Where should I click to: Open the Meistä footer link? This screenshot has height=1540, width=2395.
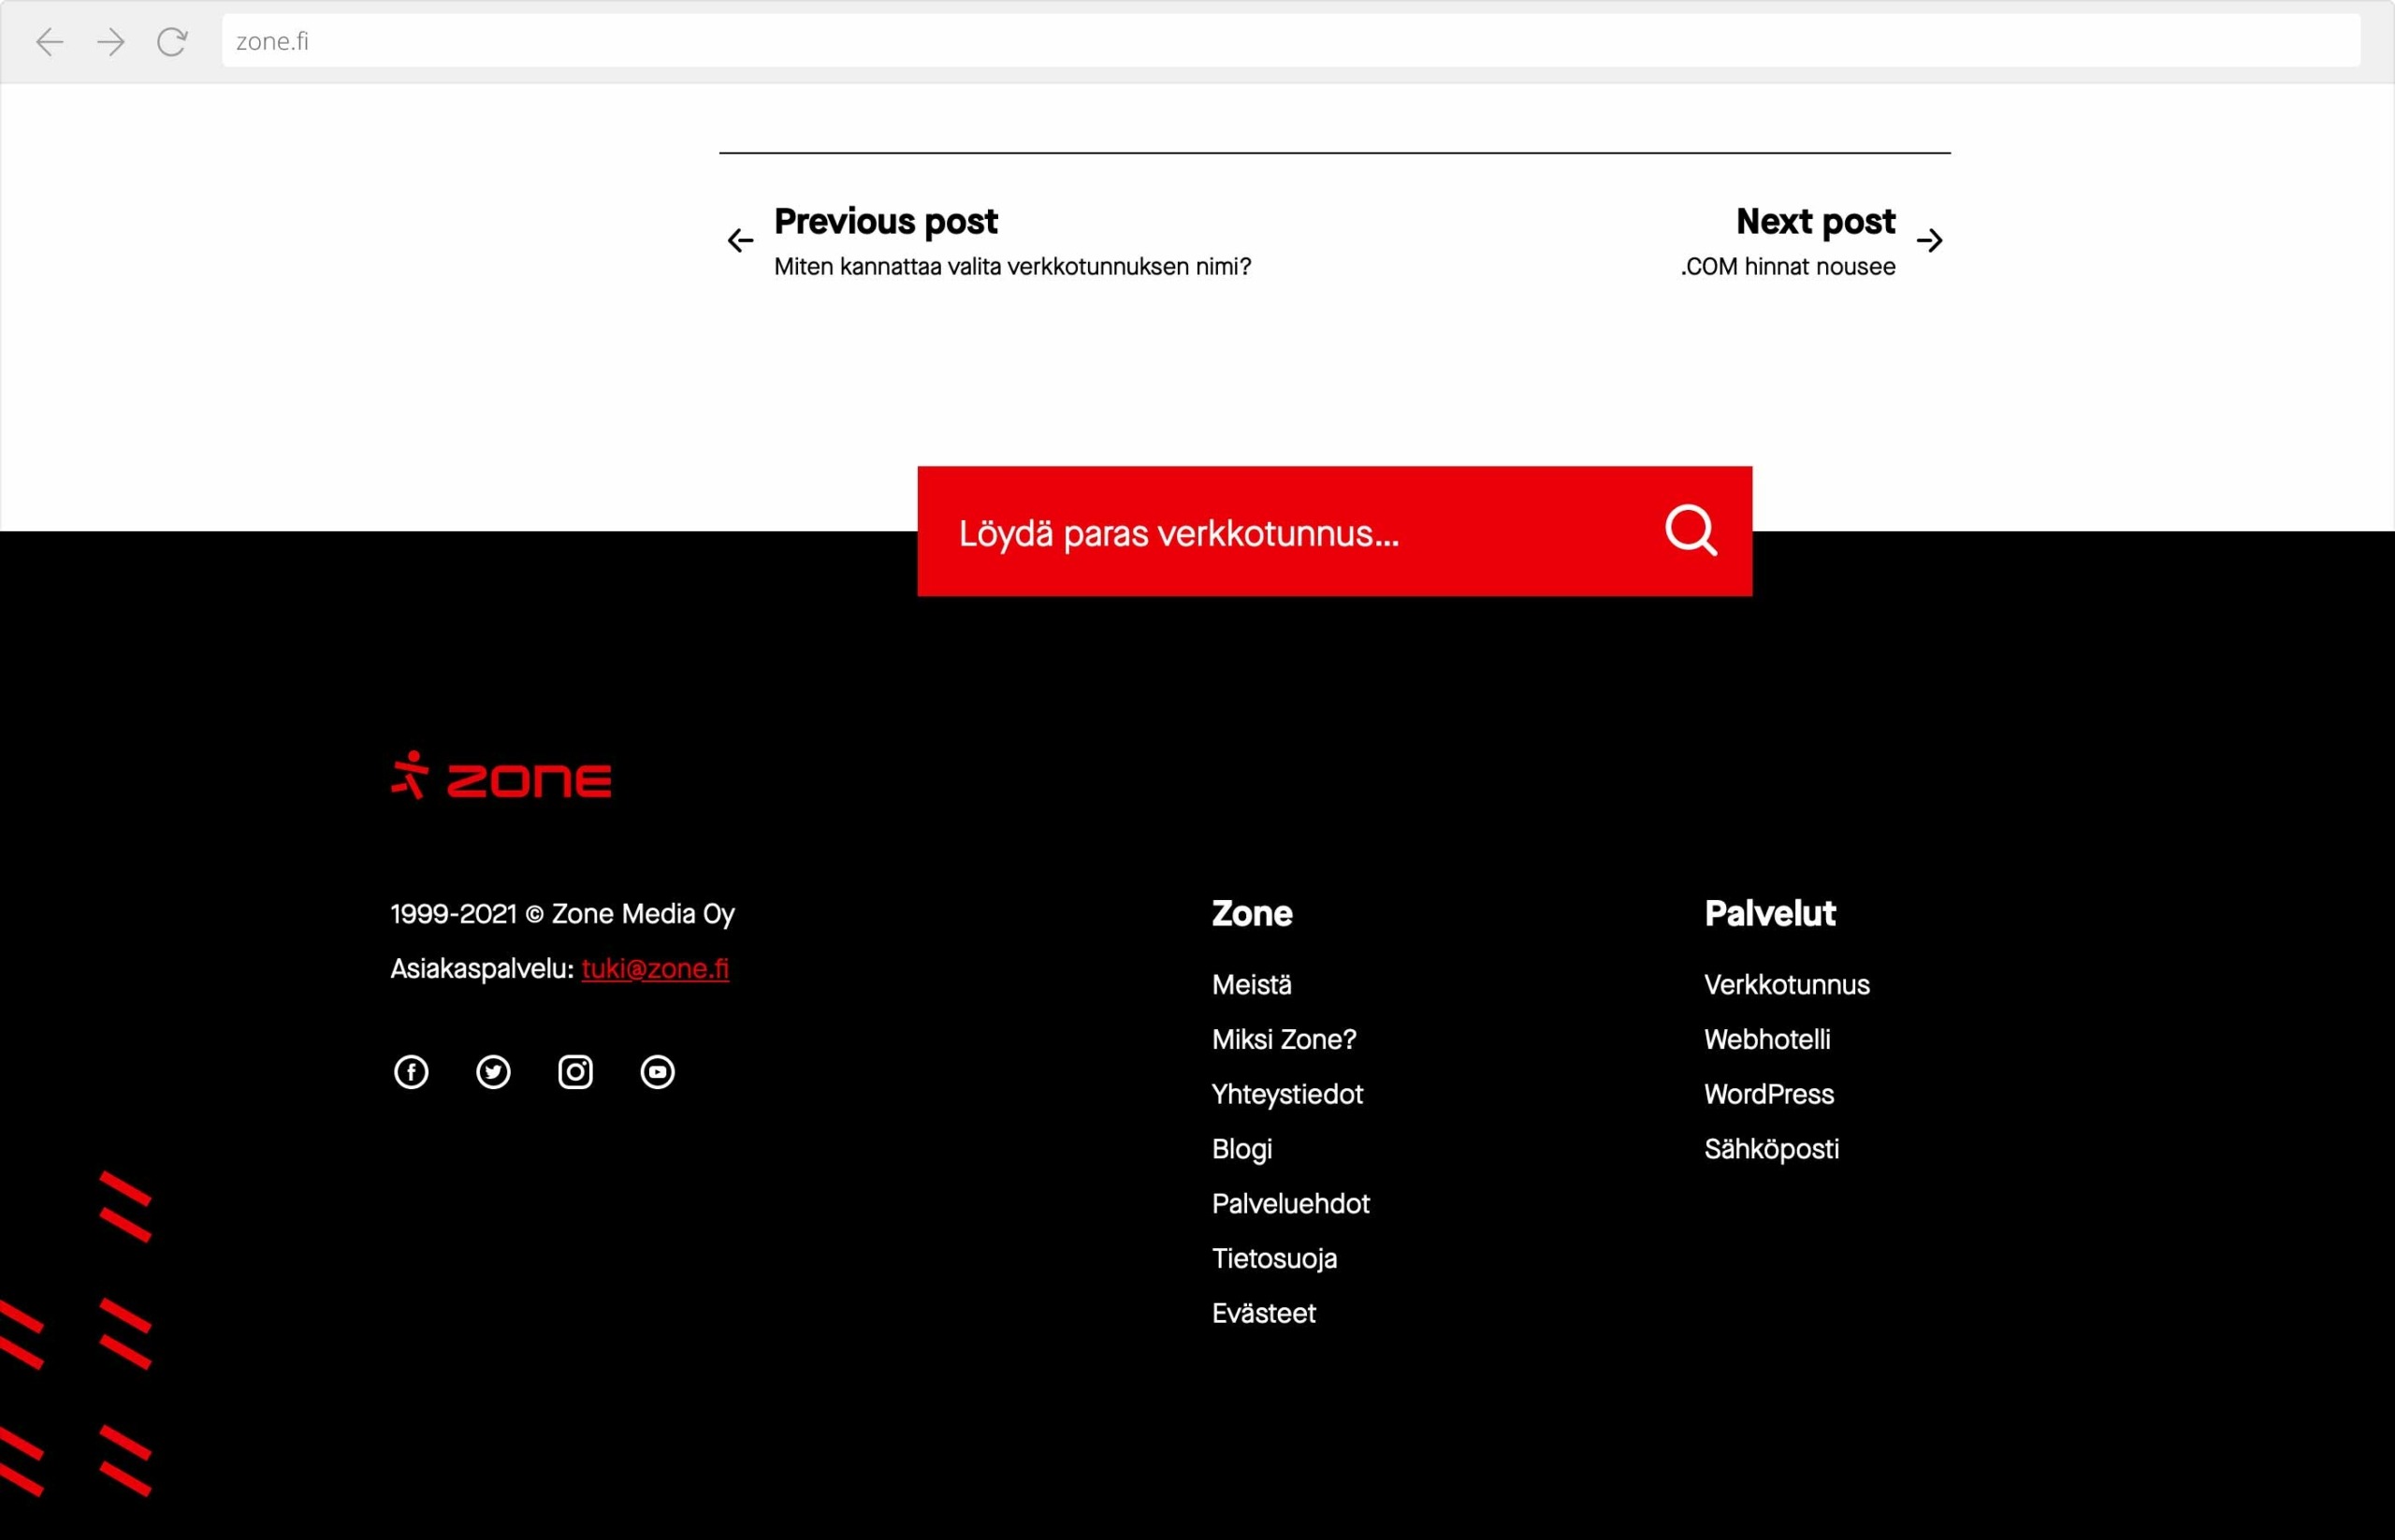click(1251, 985)
